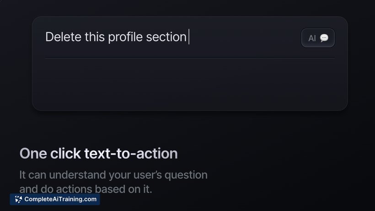Click the word 'section' in the input
375x211 pixels.
[x=166, y=37]
